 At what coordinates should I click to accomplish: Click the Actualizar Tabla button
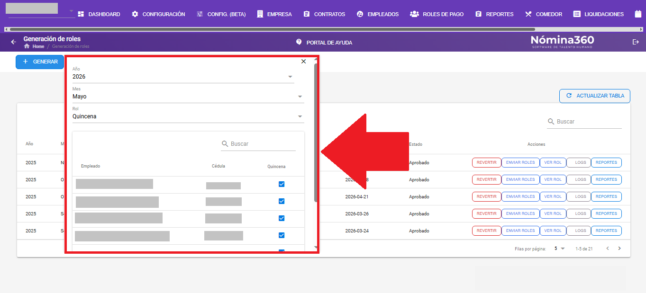(x=595, y=96)
